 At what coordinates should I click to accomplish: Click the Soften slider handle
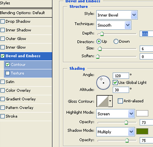coord(97,56)
